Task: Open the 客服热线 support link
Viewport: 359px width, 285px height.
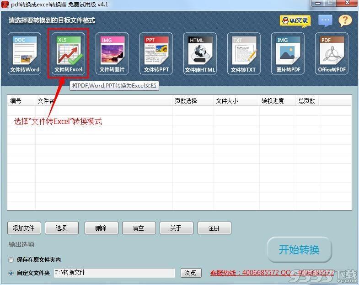Action: 272,272
